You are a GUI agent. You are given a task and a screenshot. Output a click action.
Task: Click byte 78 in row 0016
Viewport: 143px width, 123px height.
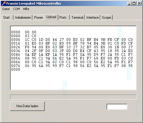click(x=82, y=43)
